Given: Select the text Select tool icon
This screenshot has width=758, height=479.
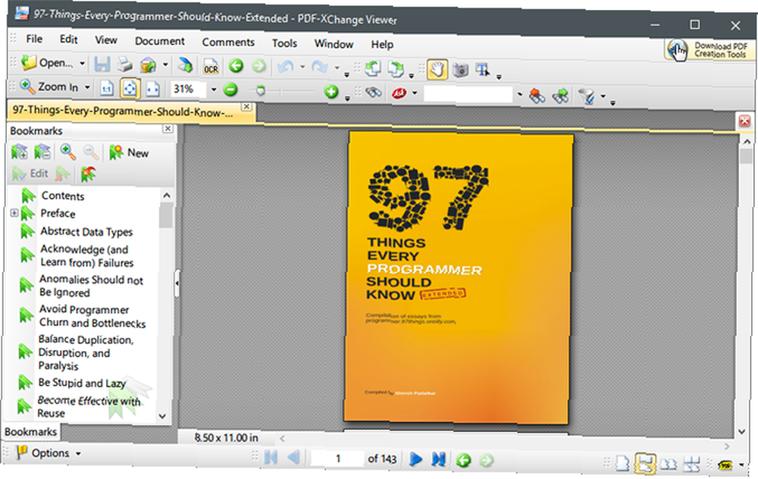Looking at the screenshot, I should (x=483, y=70).
